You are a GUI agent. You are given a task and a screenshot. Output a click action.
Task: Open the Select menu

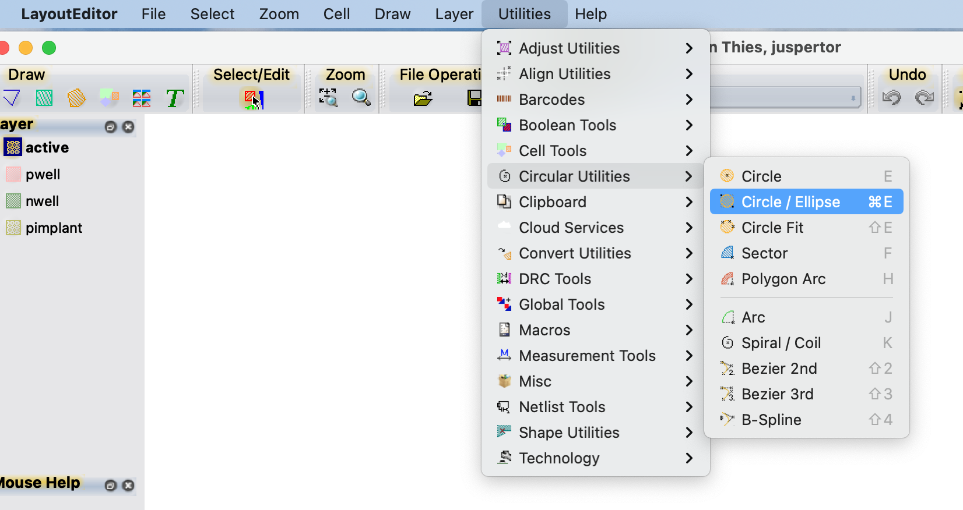tap(212, 14)
